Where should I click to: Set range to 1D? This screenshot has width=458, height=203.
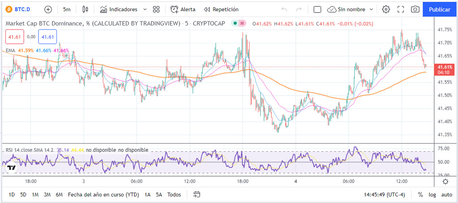point(12,194)
